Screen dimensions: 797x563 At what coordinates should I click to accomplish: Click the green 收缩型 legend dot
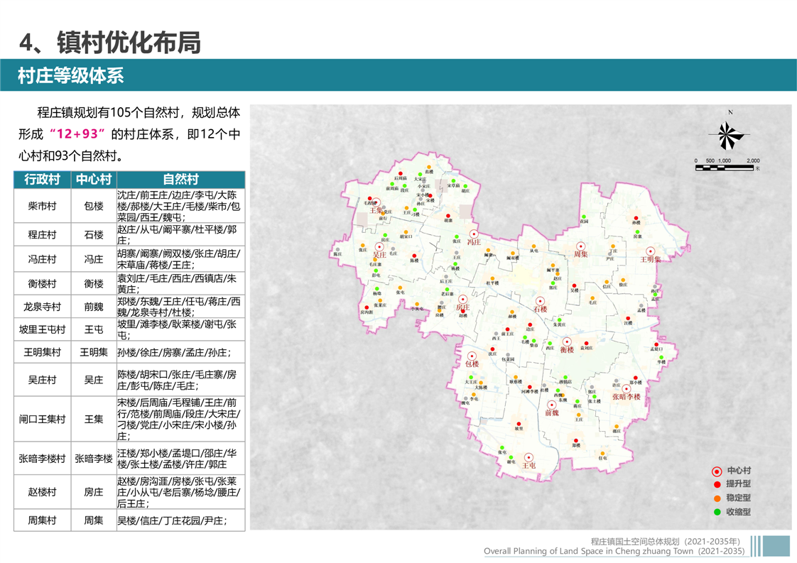717,511
